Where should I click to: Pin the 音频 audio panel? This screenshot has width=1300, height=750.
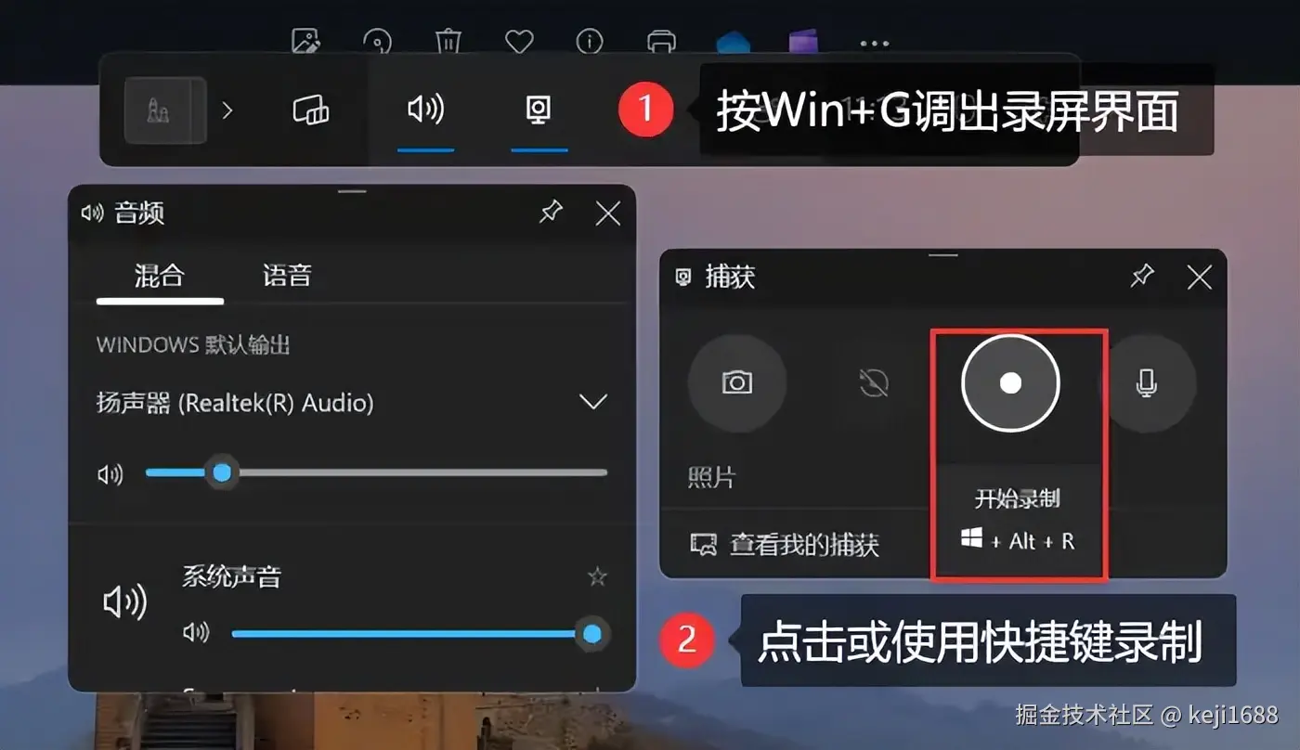click(551, 213)
